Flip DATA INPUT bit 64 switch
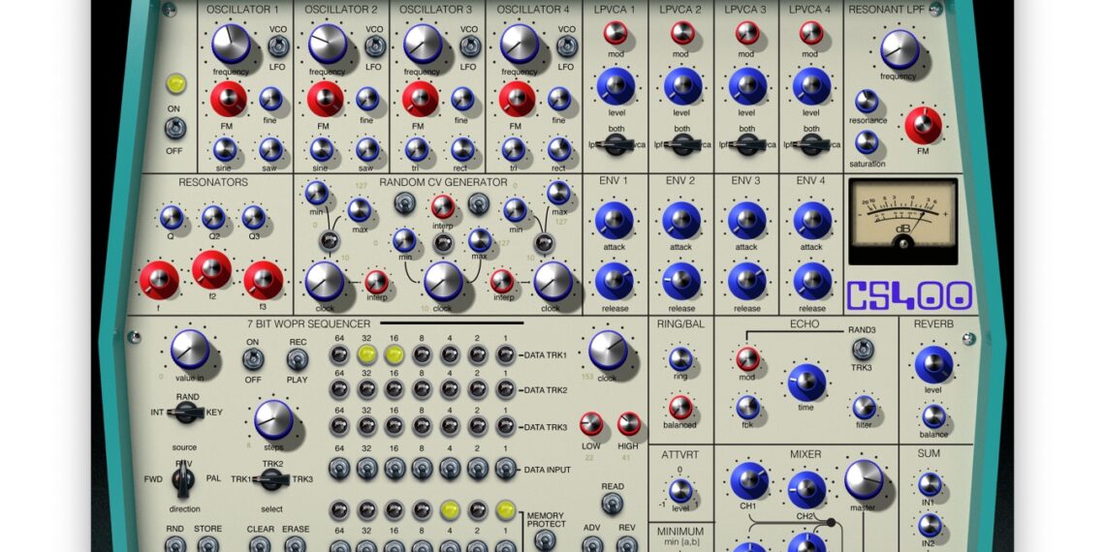 339,468
